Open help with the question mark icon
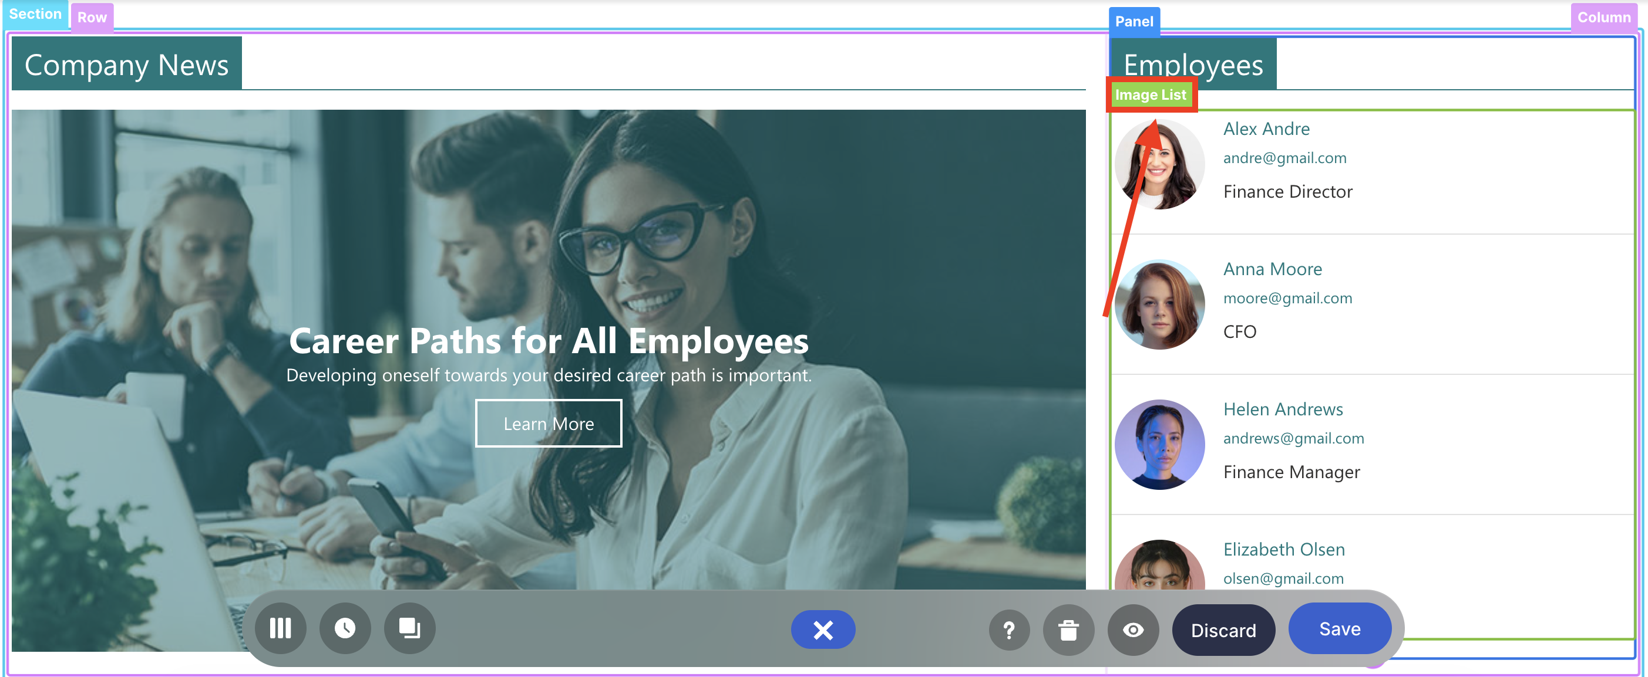 (x=1009, y=630)
